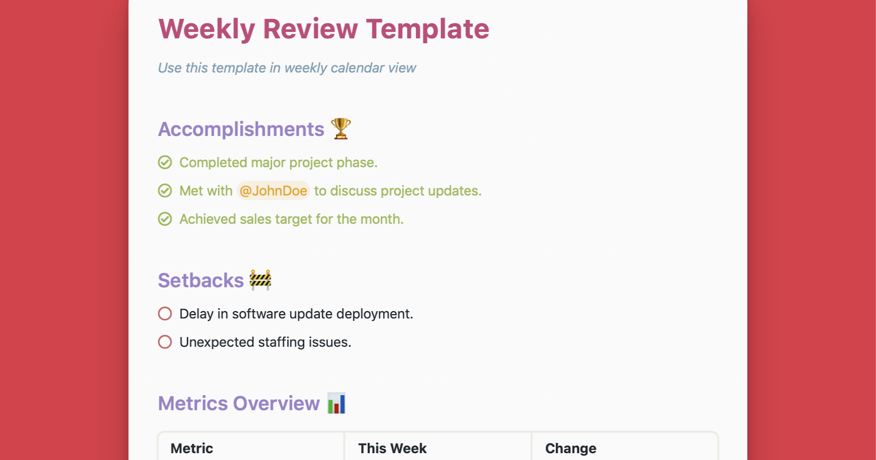The image size is (876, 460).
Task: Open the @JohnDoe mention
Action: pyautogui.click(x=273, y=191)
